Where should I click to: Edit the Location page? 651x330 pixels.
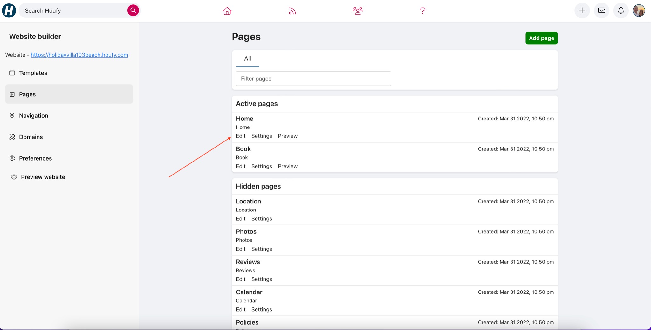point(241,218)
